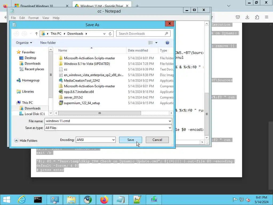Go up one folder level

tap(36, 34)
